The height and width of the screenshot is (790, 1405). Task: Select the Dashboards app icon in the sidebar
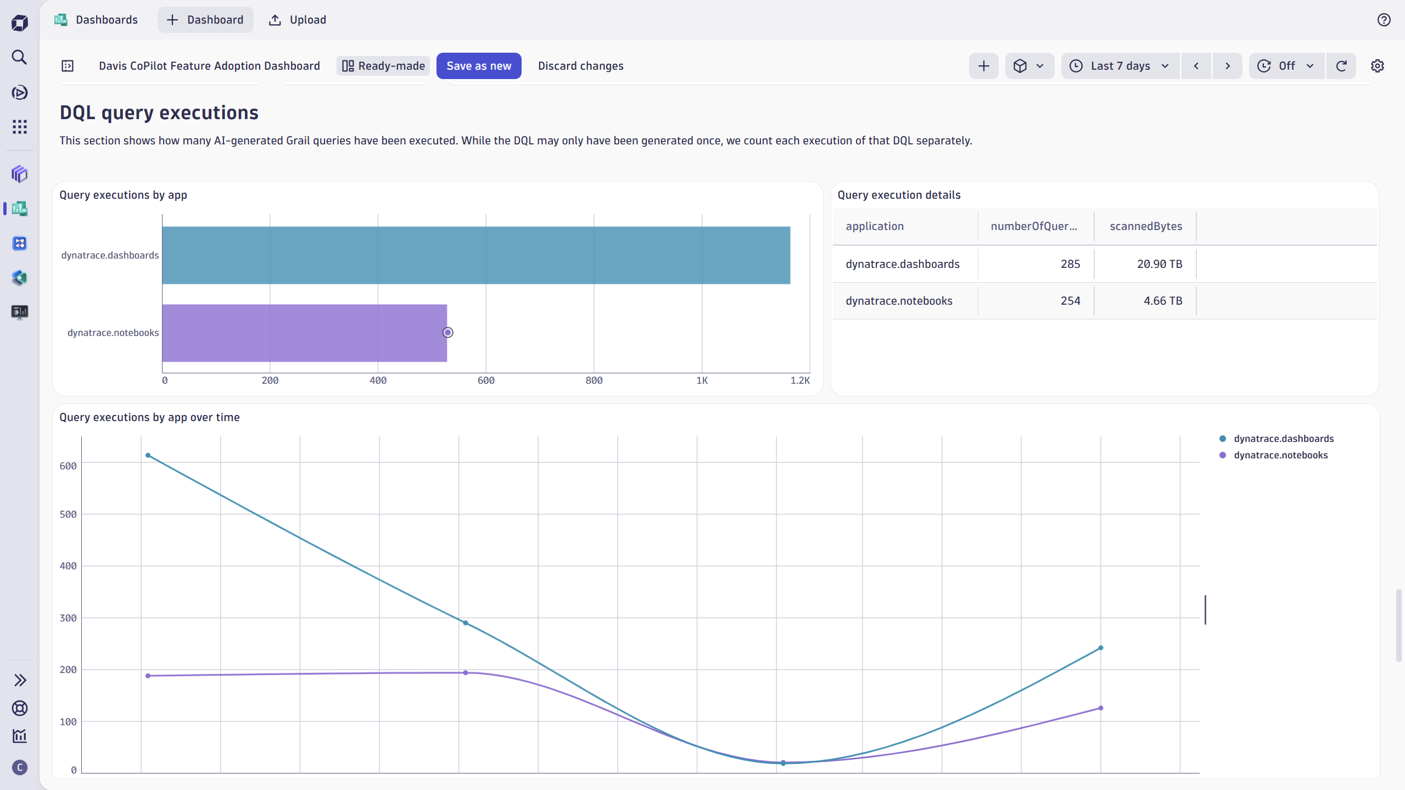pos(19,209)
